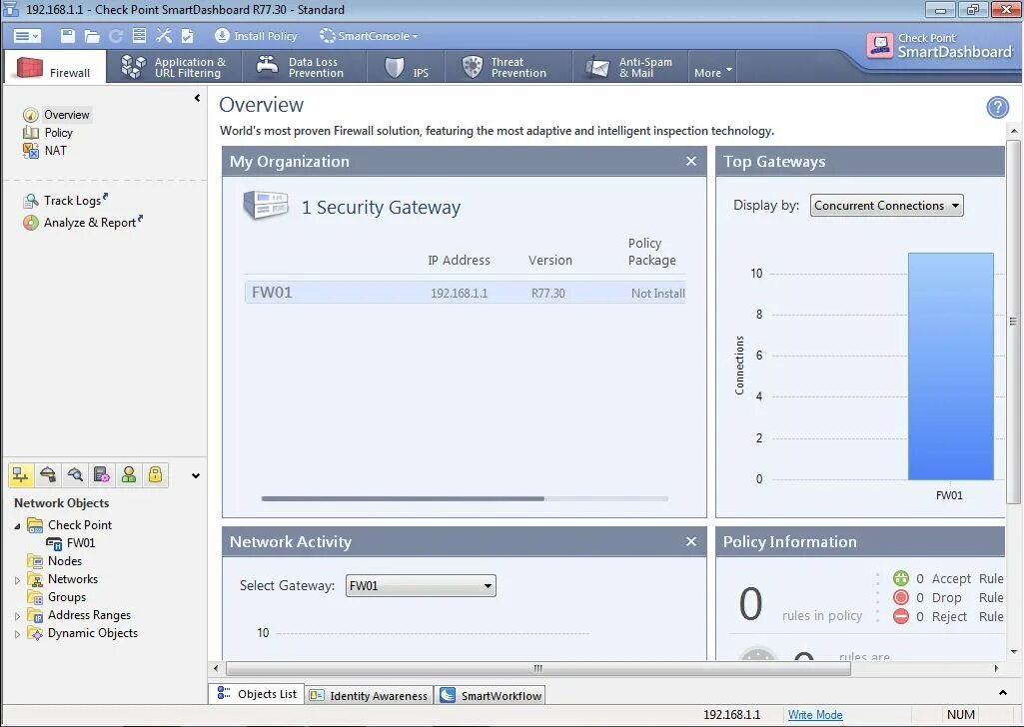1024x727 pixels.
Task: Click the refresh arrow toolbar icon
Action: 116,36
